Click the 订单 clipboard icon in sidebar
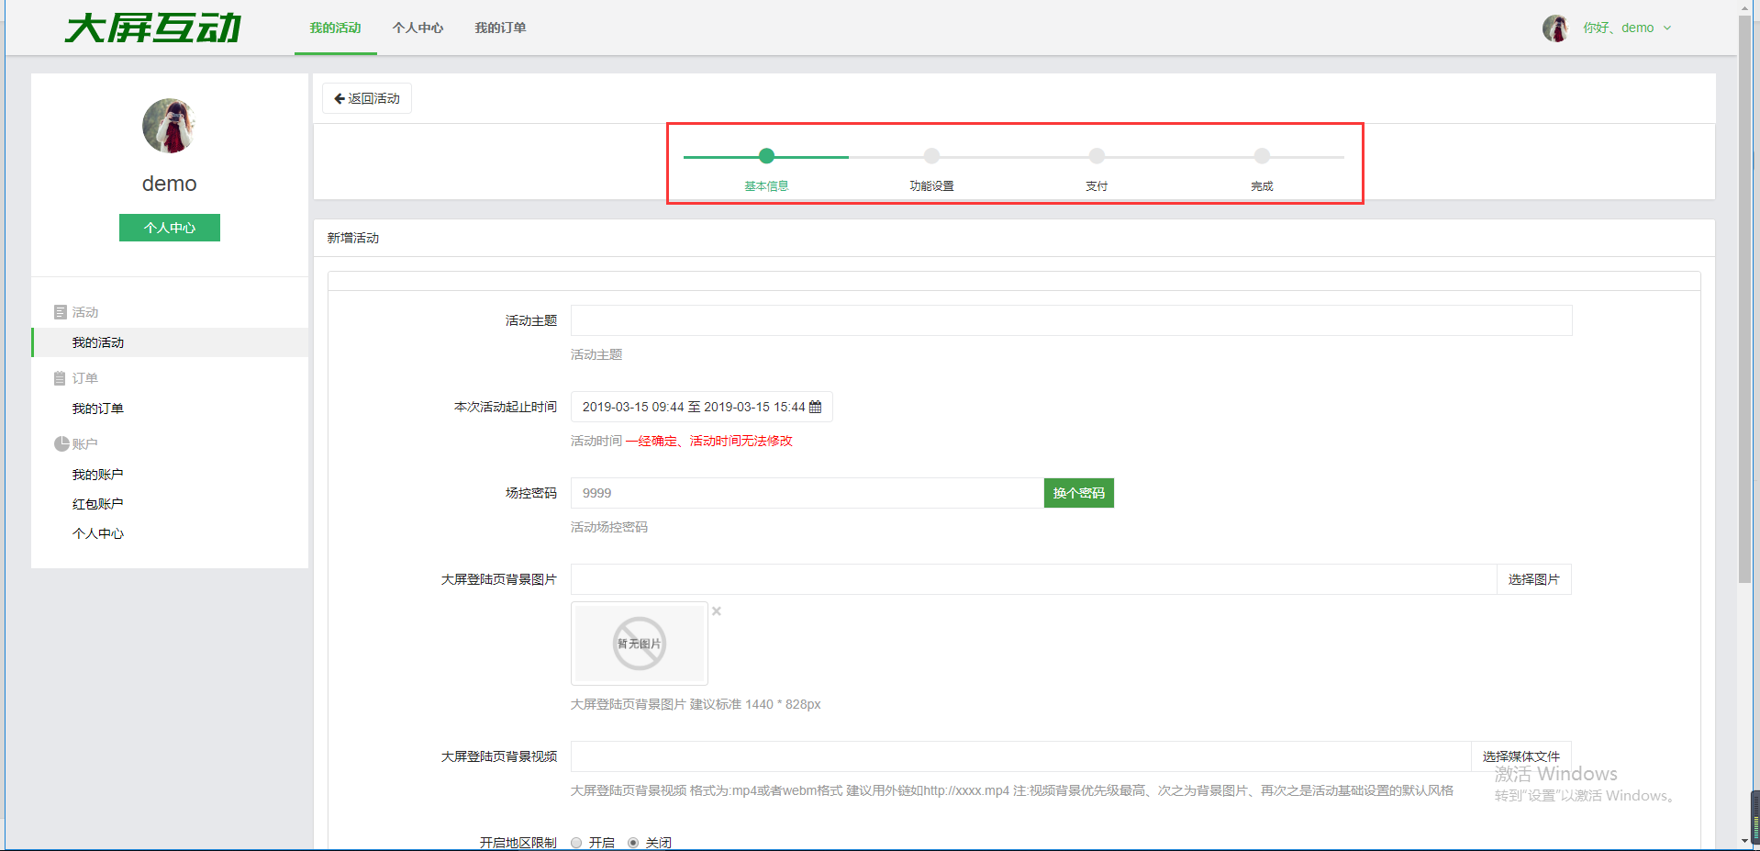 click(x=61, y=378)
